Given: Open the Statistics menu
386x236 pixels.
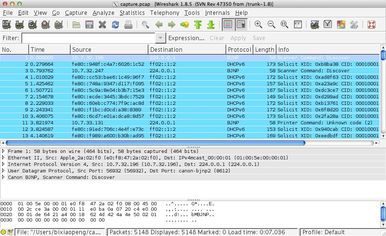Looking at the screenshot, I should [x=132, y=13].
